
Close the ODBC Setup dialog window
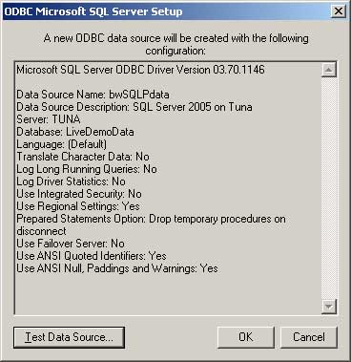339,11
